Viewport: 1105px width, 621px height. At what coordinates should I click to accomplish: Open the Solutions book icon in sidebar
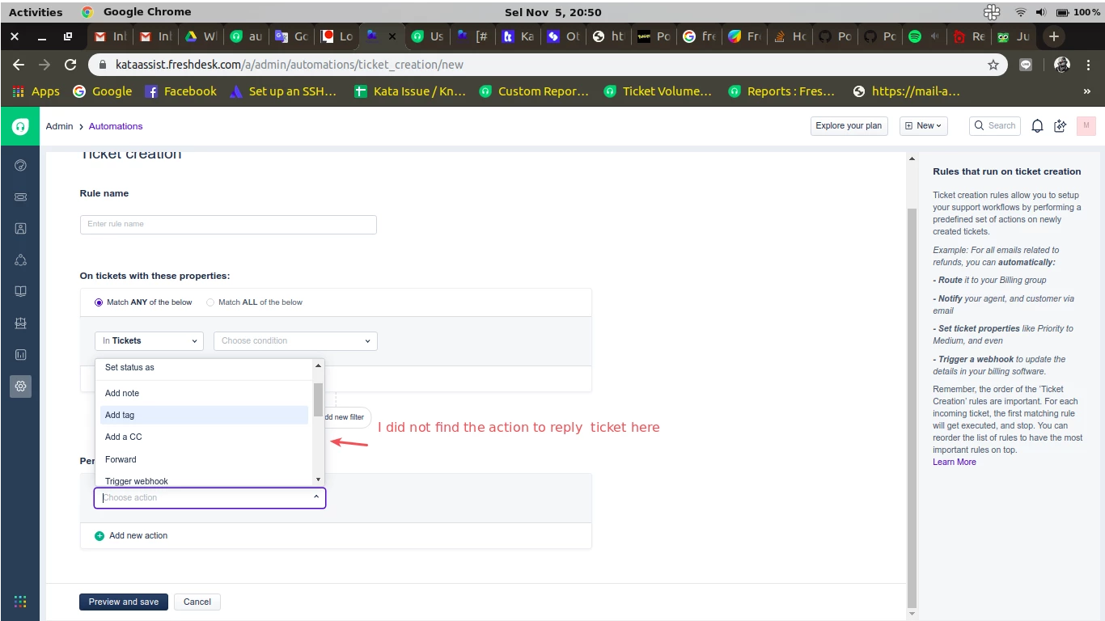pos(21,291)
